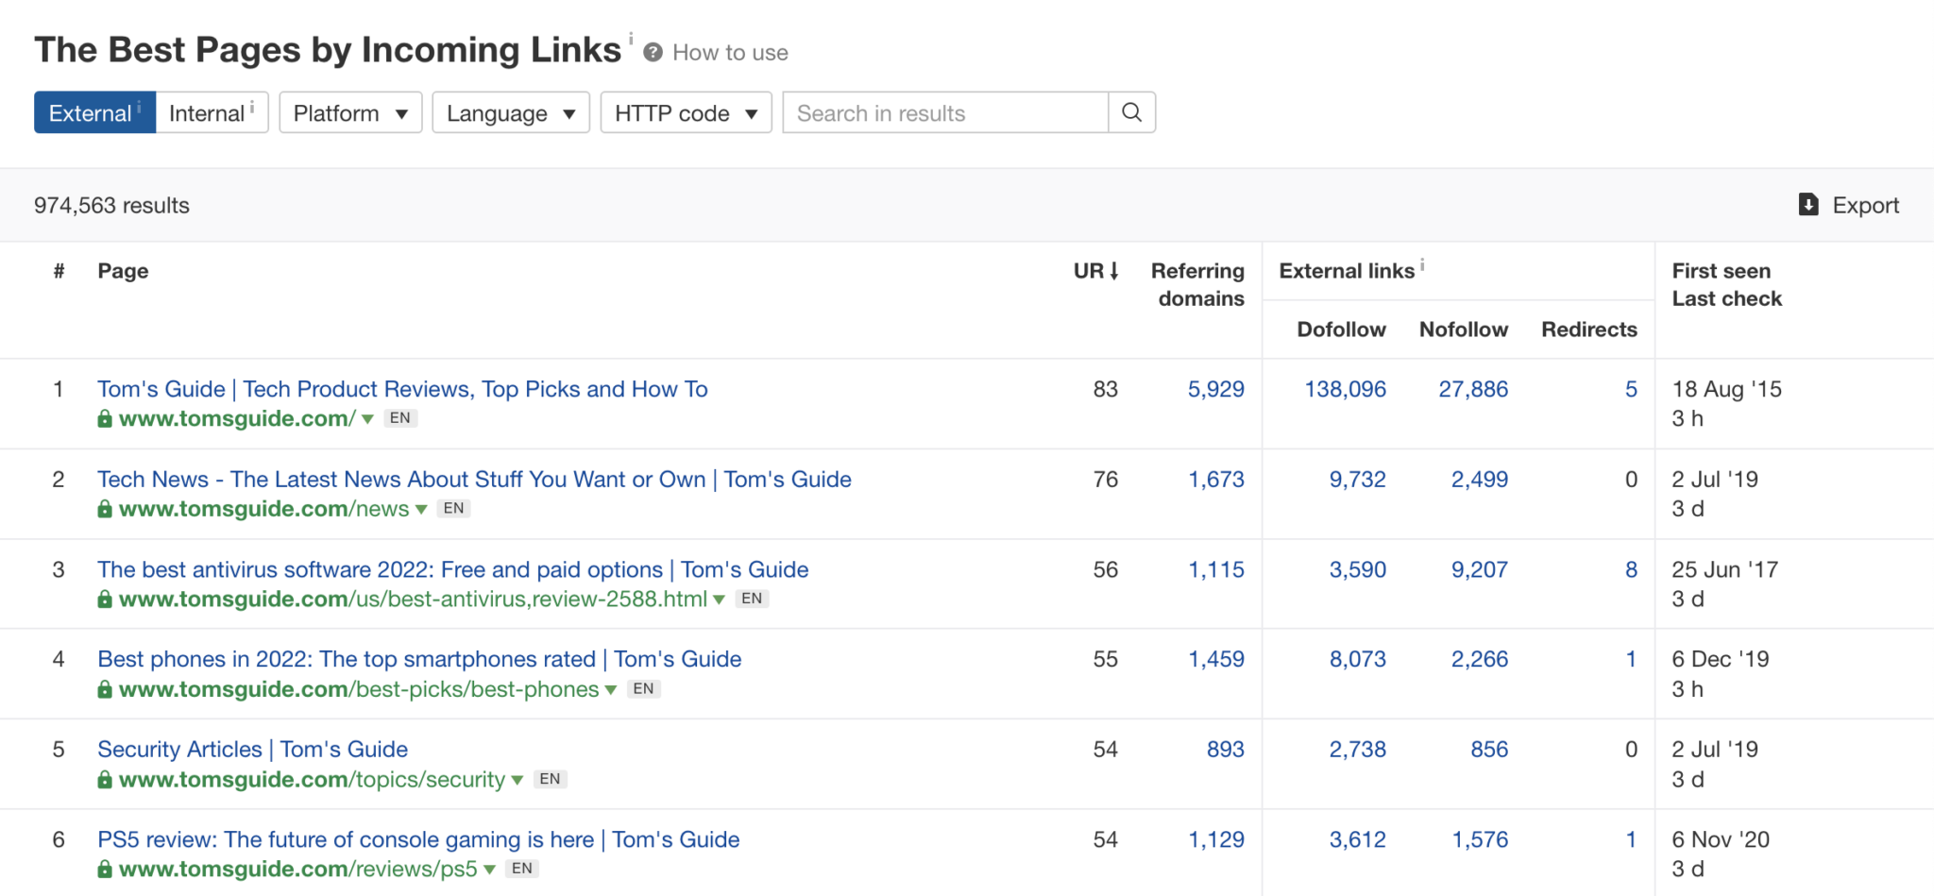1934x896 pixels.
Task: Expand URL menu for reviews/ps5
Action: point(489,871)
